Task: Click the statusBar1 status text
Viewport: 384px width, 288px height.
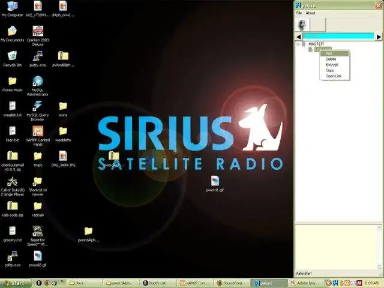Action: tap(304, 274)
